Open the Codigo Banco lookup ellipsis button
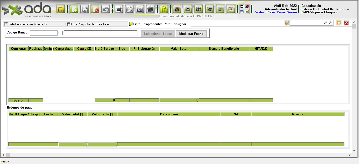Screen dimensions: 359x164 60,33
